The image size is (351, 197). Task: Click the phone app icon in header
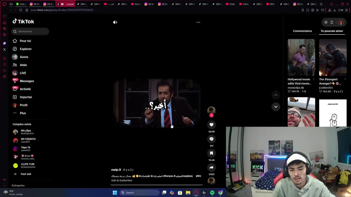click(x=332, y=22)
